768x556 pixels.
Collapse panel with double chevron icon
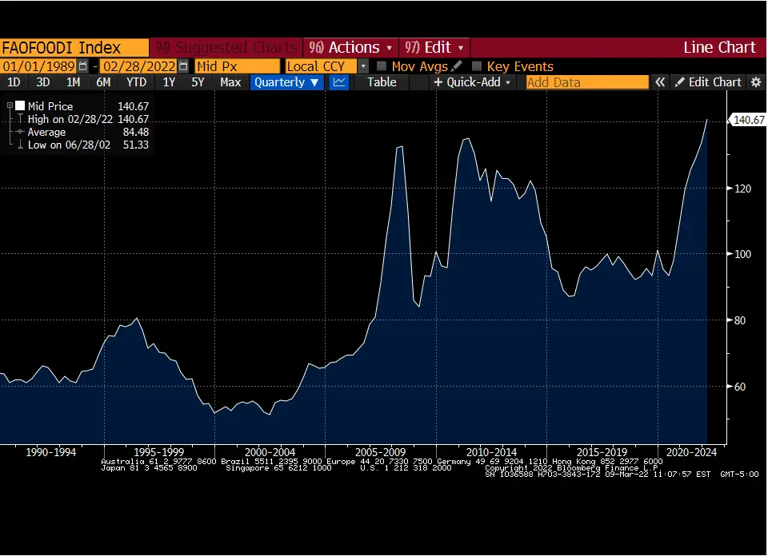[660, 82]
